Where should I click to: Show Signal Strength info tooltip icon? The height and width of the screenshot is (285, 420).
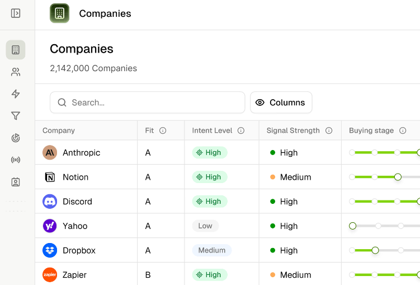329,130
